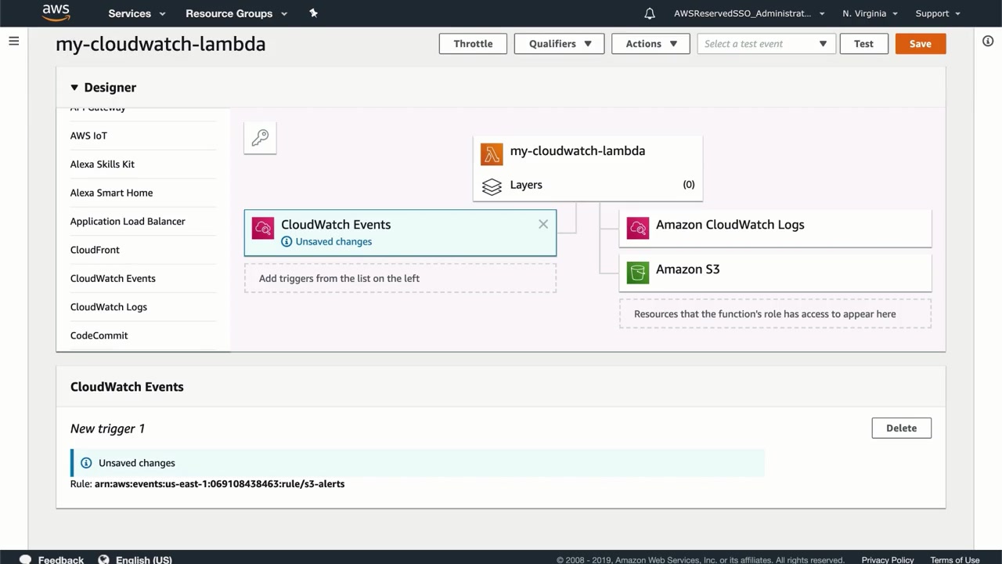Click the Feedback link in footer

[61, 560]
